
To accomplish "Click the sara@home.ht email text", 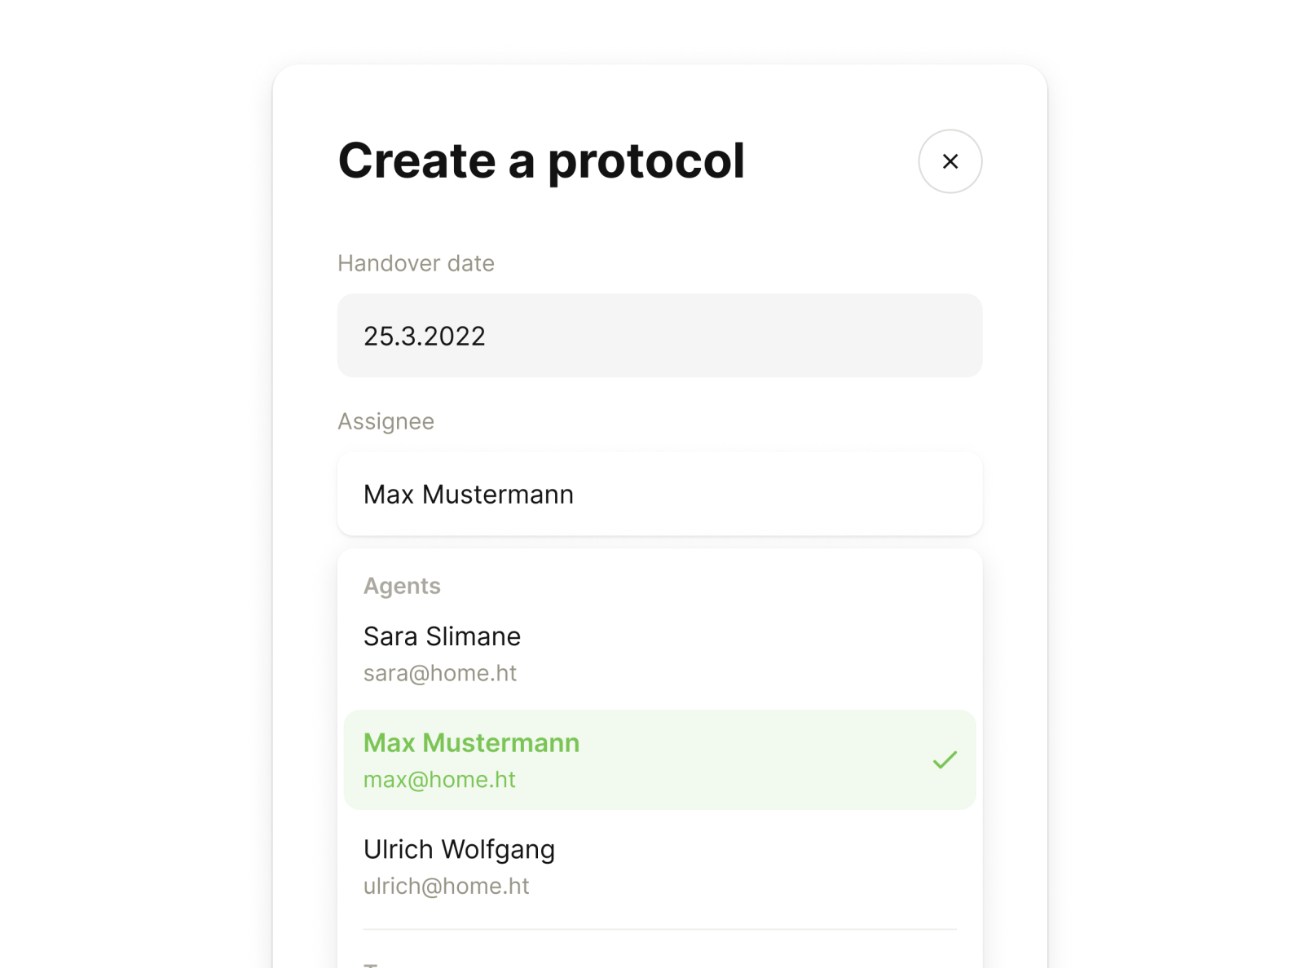I will click(x=440, y=674).
